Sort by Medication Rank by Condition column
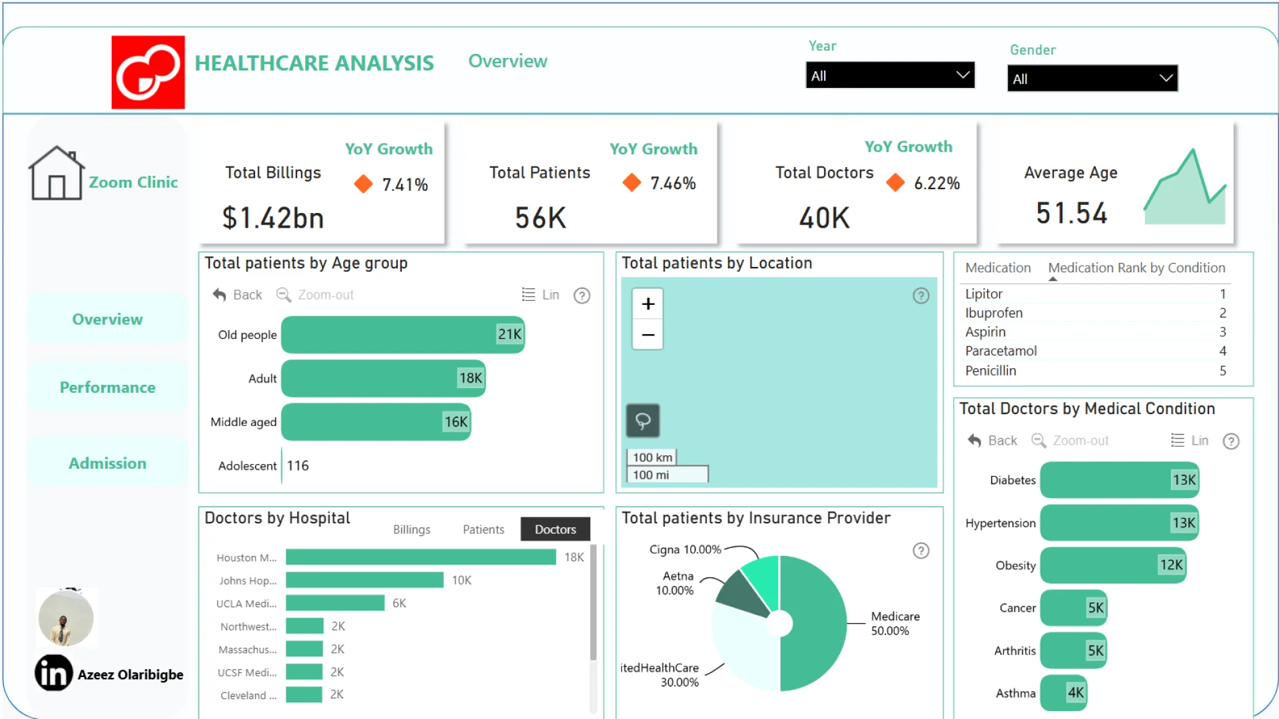This screenshot has width=1279, height=719. tap(1136, 268)
